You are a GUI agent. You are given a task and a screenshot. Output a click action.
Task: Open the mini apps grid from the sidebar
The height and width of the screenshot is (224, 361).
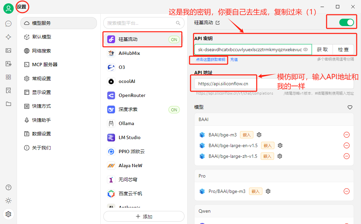pyautogui.click(x=8, y=78)
